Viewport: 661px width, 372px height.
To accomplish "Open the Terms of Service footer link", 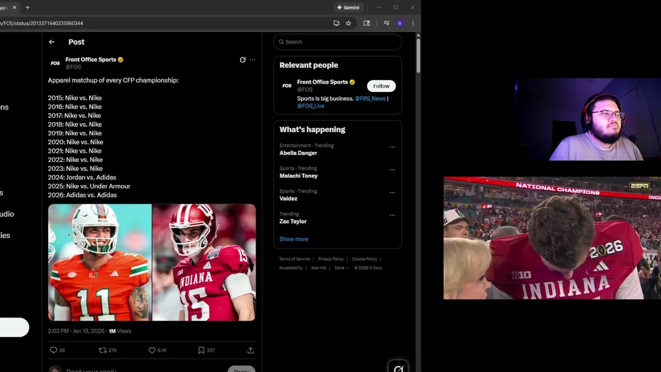I will coord(294,259).
